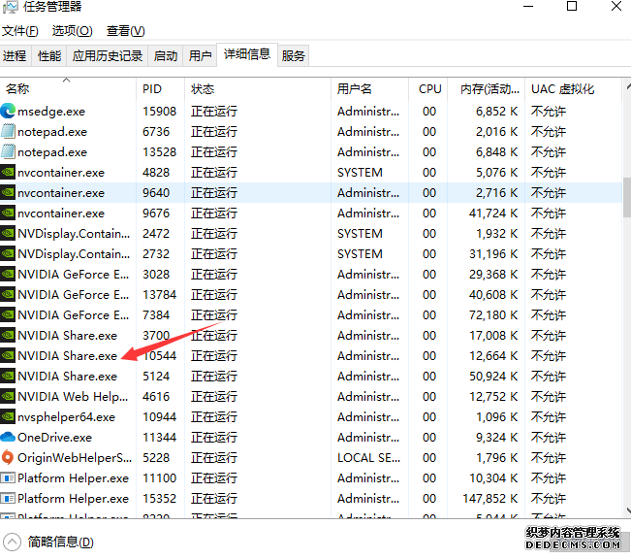Screen dimensions: 631x559
Task: Switch to the 服务 tab
Action: (x=293, y=55)
